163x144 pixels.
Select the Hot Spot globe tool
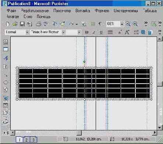[6, 98]
